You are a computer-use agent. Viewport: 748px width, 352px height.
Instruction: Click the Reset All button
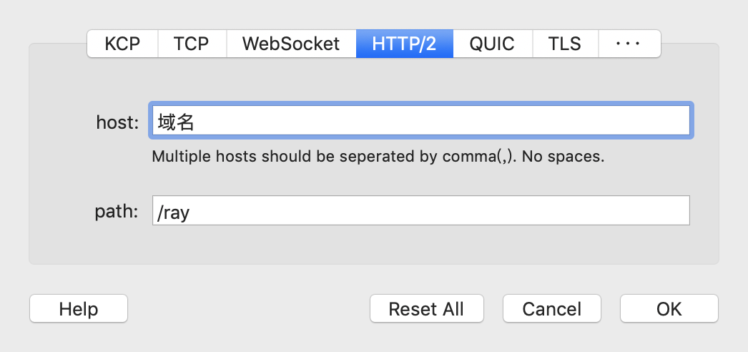(x=426, y=308)
